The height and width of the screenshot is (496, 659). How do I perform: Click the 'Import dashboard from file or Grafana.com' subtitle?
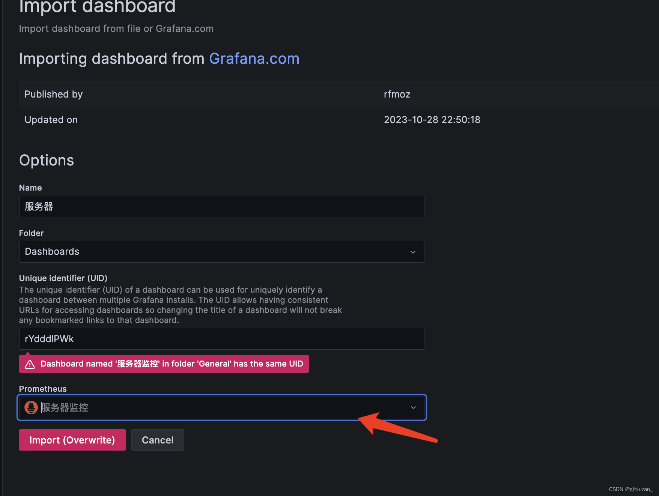coord(116,29)
